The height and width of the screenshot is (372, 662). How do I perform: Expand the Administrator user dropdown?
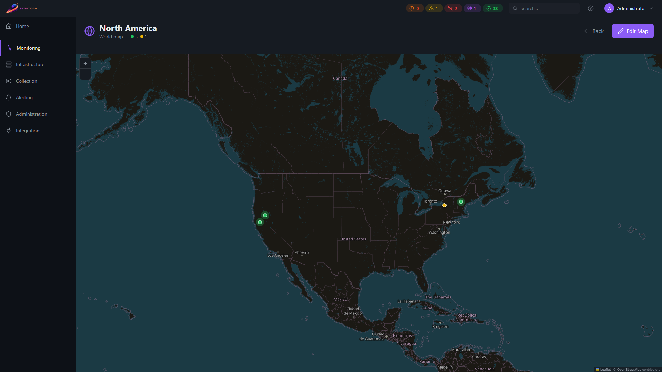(629, 8)
